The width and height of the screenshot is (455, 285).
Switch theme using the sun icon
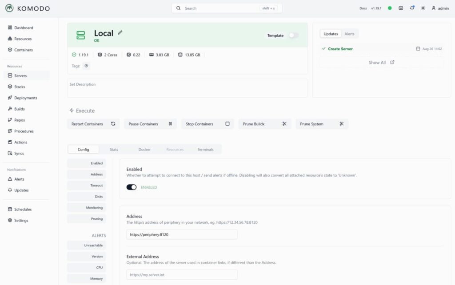tap(423, 8)
